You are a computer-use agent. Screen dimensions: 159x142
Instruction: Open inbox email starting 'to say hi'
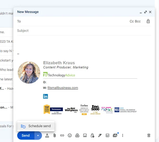[7, 51]
